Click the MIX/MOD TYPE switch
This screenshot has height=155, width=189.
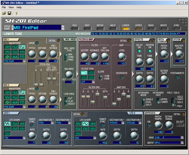(x=66, y=57)
